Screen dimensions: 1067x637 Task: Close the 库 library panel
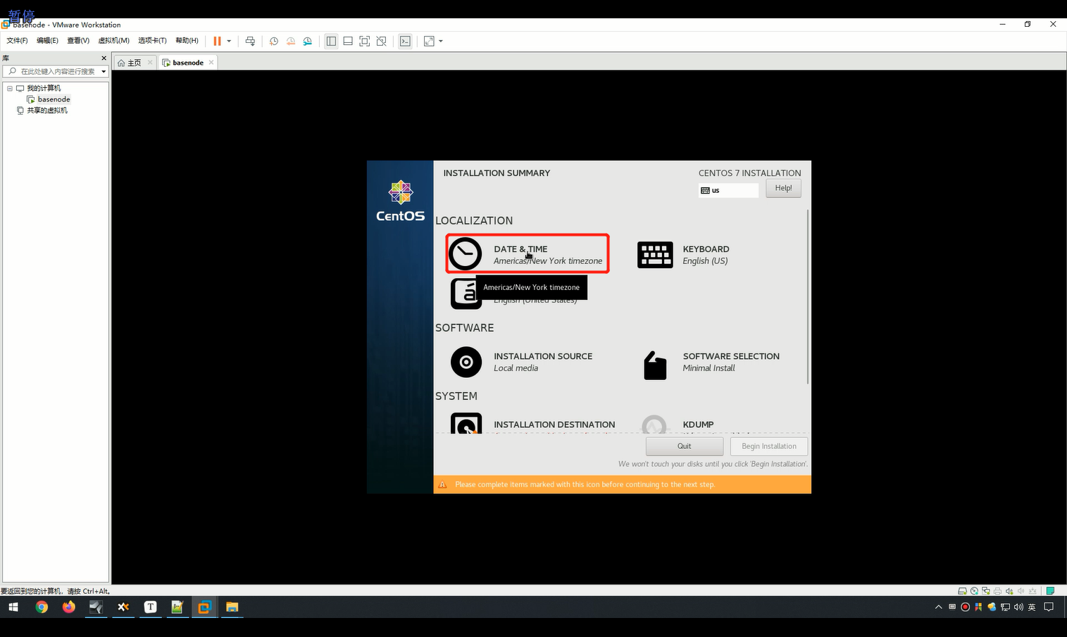pyautogui.click(x=104, y=58)
